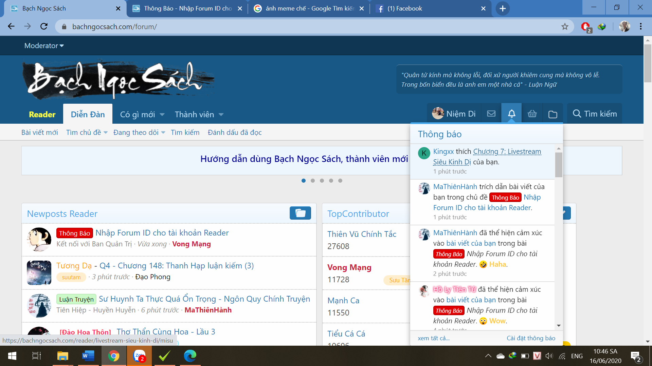Click the notification bell icon
Viewport: 652px width, 366px height.
[x=511, y=114]
